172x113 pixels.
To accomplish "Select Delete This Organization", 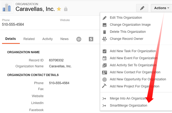I will pyautogui.click(x=128, y=32).
